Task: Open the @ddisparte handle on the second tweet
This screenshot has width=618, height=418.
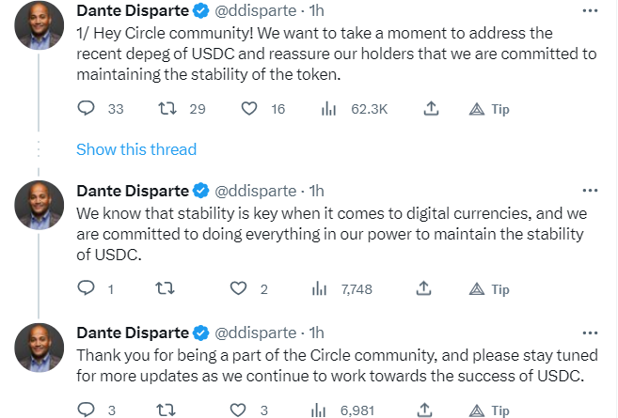Action: pos(257,191)
